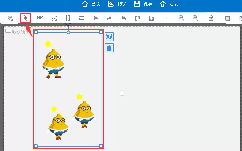Image resolution: width=242 pixels, height=151 pixels.
Task: Select the 默认镜头 camera label
Action: coord(17,32)
